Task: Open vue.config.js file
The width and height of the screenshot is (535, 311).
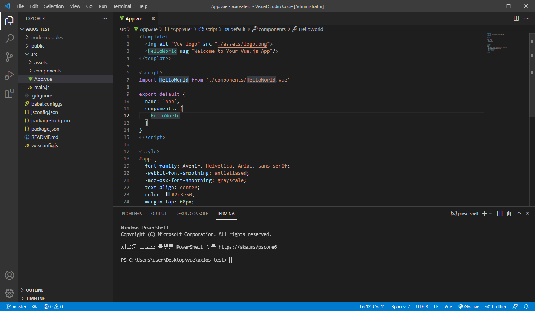Action: pyautogui.click(x=66, y=145)
